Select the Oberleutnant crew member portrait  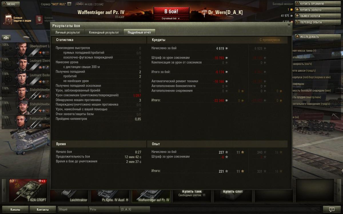21,49
